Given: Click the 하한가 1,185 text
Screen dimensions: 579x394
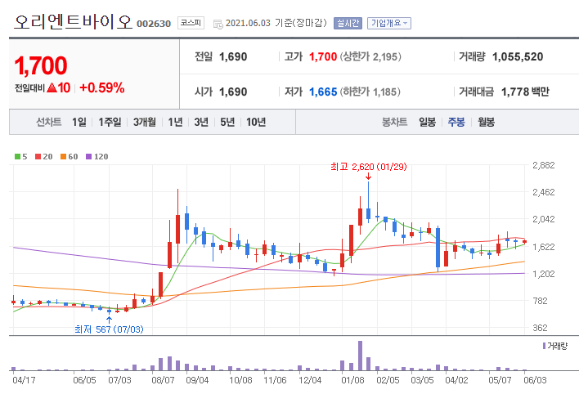Looking at the screenshot, I should (x=370, y=92).
